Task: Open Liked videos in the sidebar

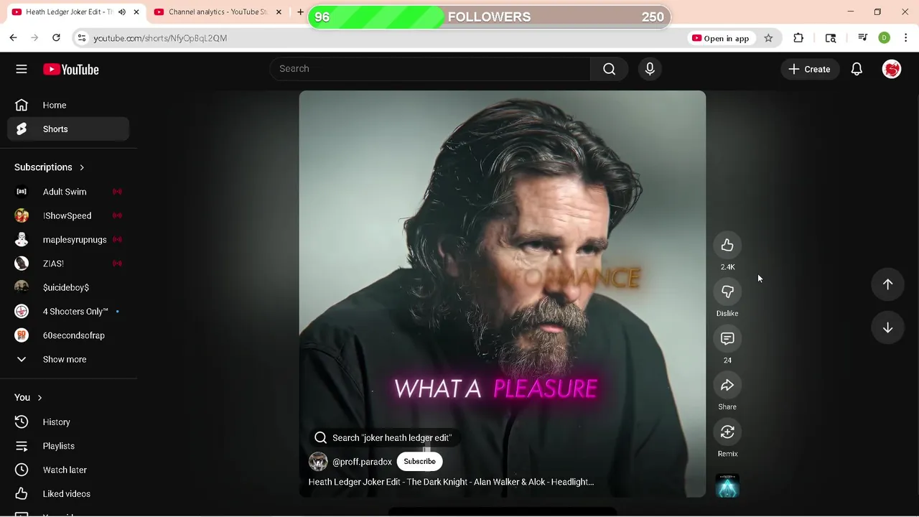Action: pos(68,494)
